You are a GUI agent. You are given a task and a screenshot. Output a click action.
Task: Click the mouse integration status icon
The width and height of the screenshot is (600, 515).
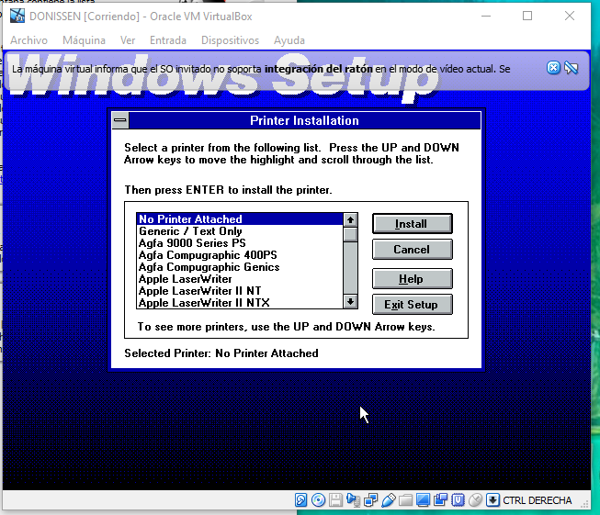475,500
